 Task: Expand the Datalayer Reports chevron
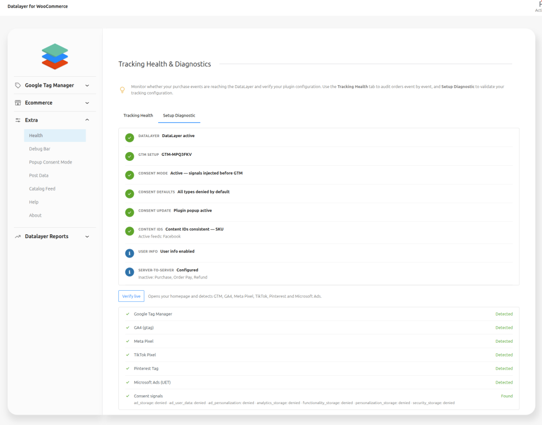pos(87,237)
